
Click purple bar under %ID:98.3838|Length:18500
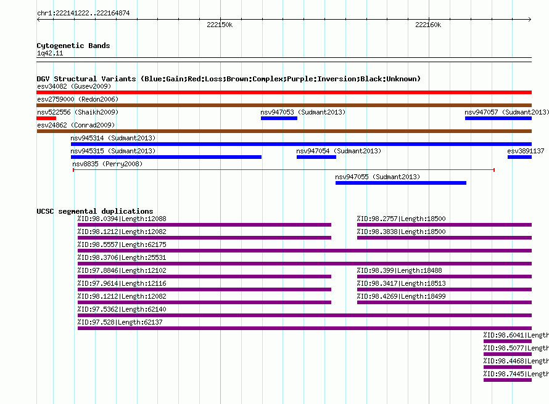444,238
